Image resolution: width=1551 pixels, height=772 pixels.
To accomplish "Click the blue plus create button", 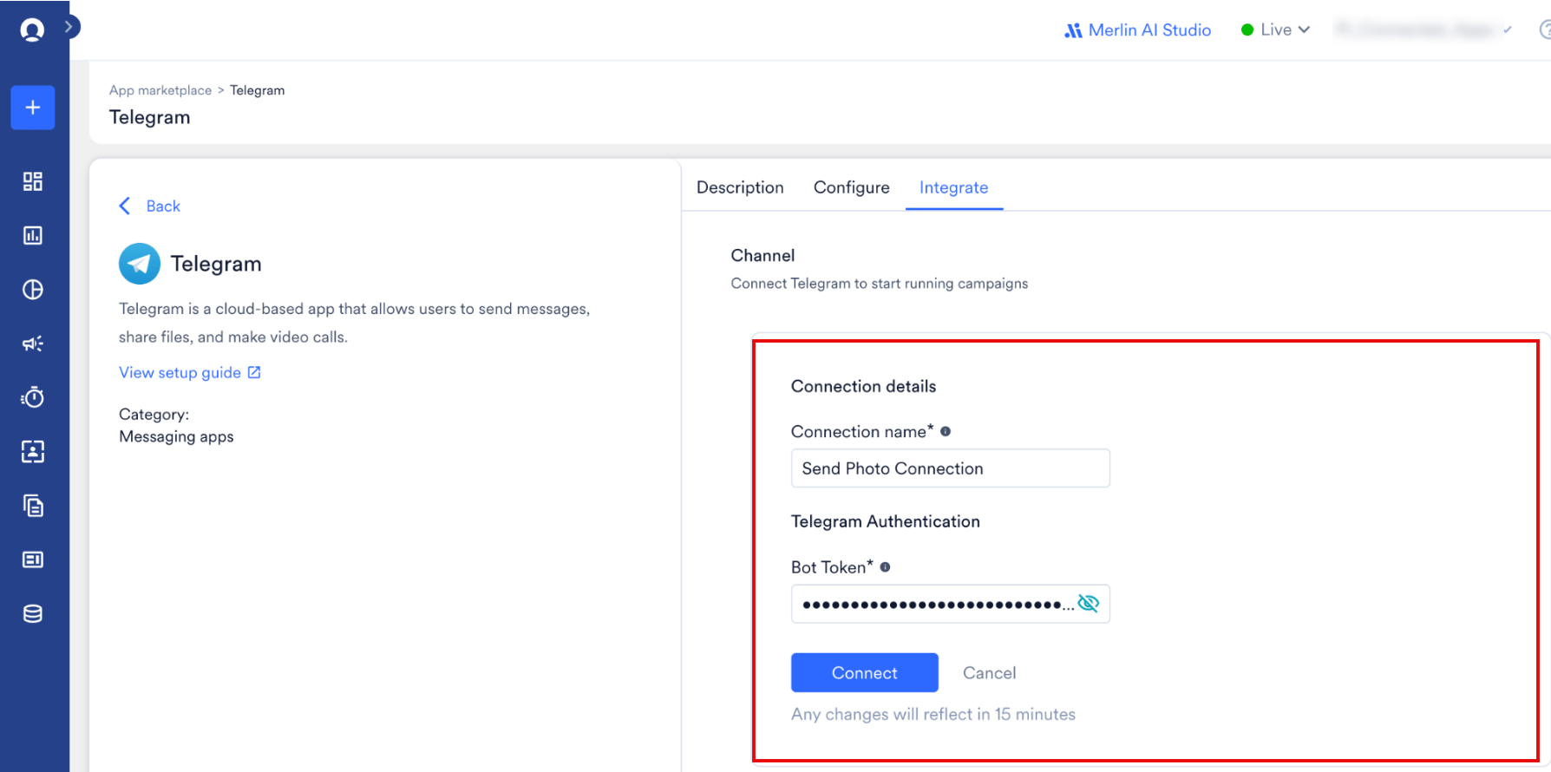I will tap(33, 108).
